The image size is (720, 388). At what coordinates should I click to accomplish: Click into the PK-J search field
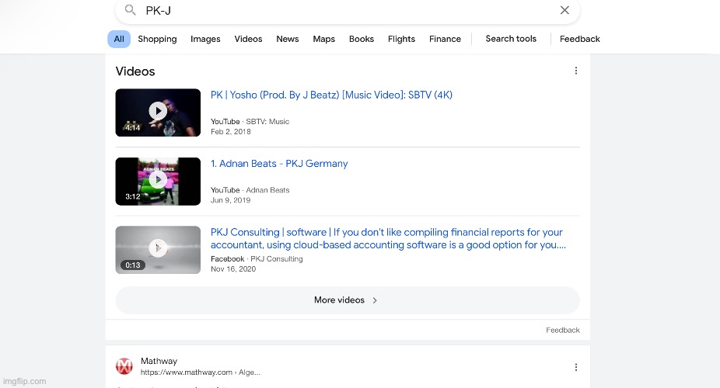point(342,10)
